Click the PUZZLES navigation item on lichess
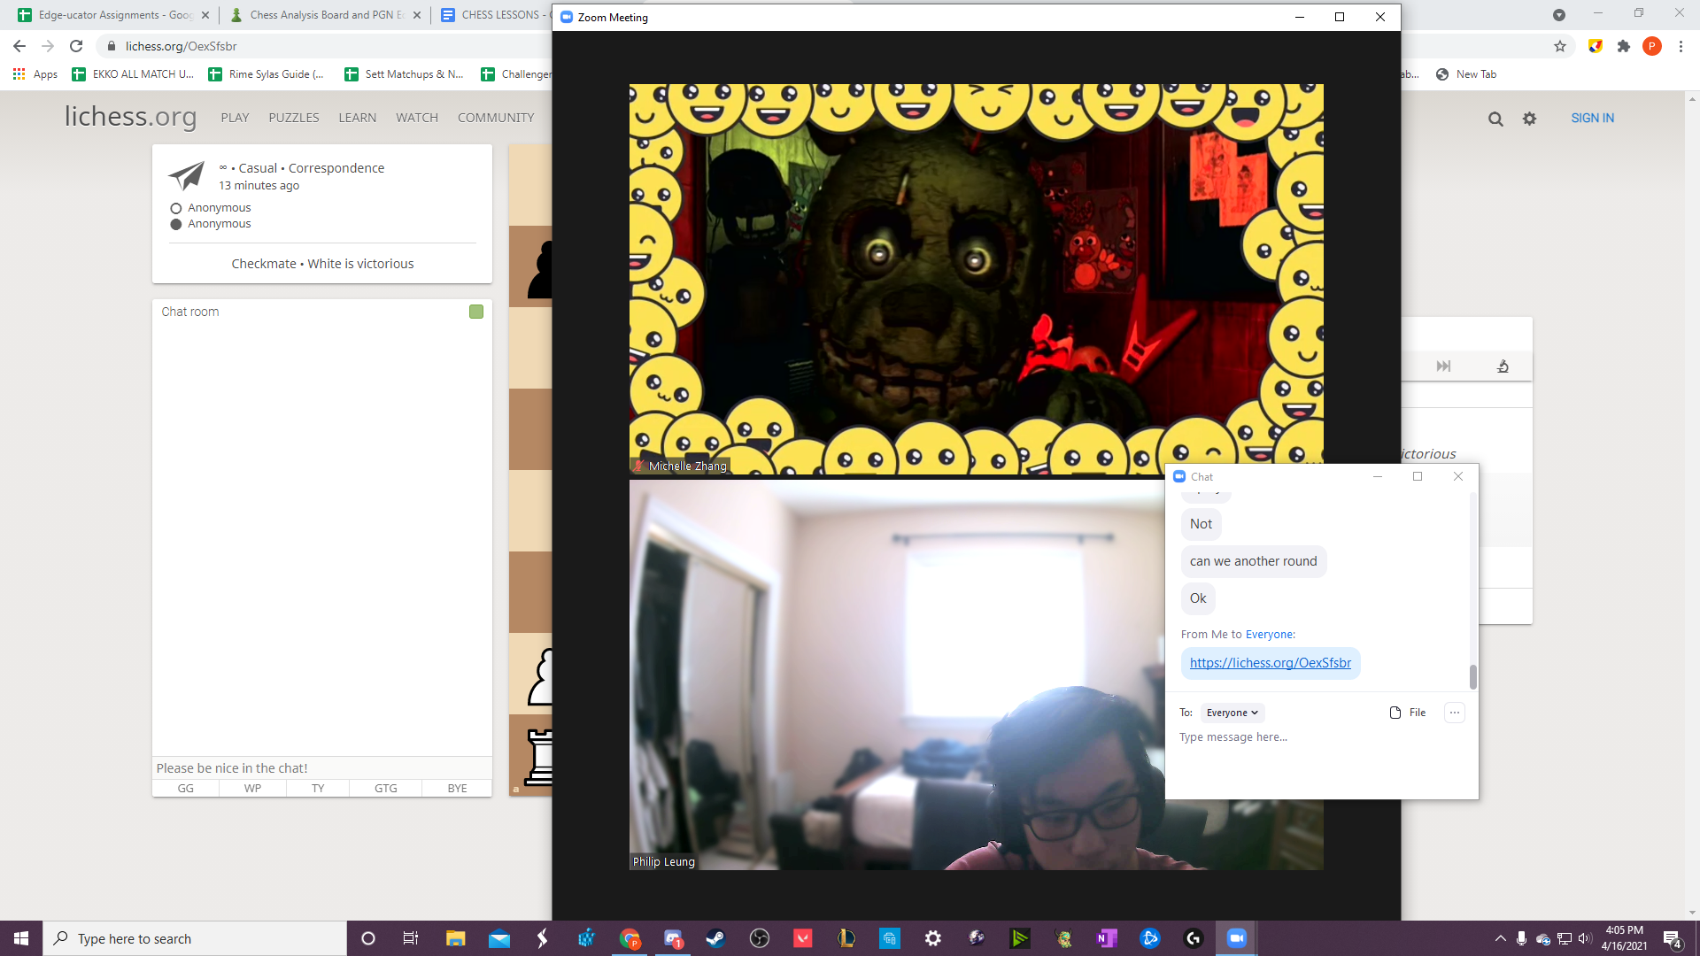Viewport: 1700px width, 956px height. pyautogui.click(x=294, y=117)
